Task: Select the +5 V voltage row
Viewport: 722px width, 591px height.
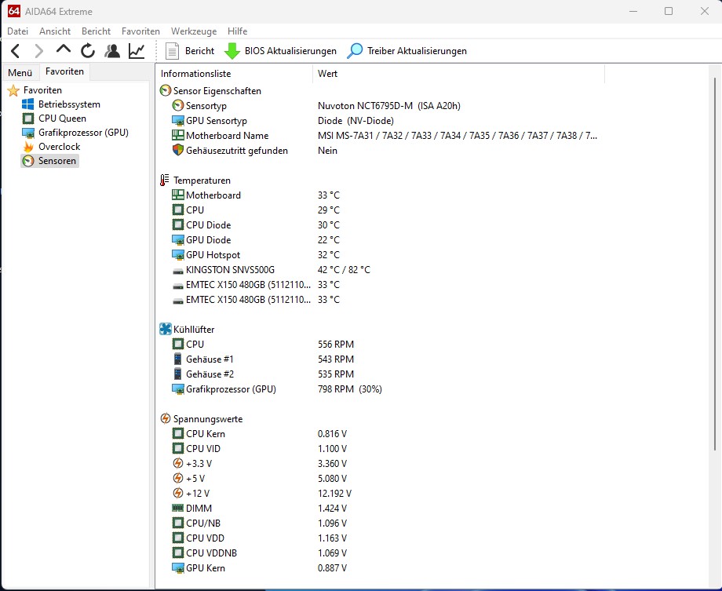Action: 382,479
